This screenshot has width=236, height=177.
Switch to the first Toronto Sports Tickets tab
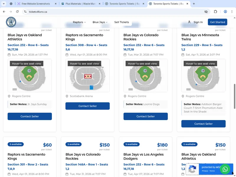click(x=125, y=4)
